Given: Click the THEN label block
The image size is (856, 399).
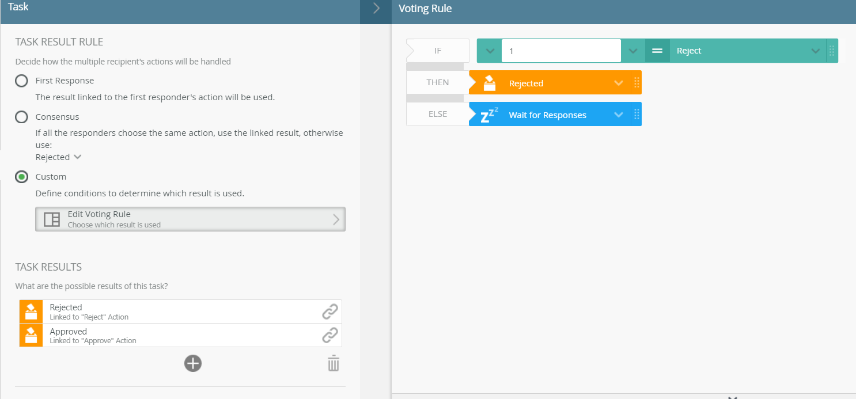Looking at the screenshot, I should pyautogui.click(x=437, y=82).
